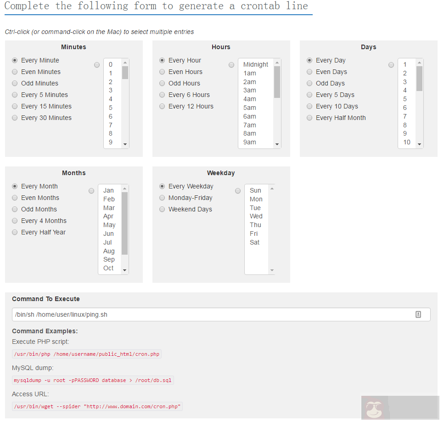Click the icon inside the command input field
Image resolution: width=444 pixels, height=422 pixels.
pos(418,314)
